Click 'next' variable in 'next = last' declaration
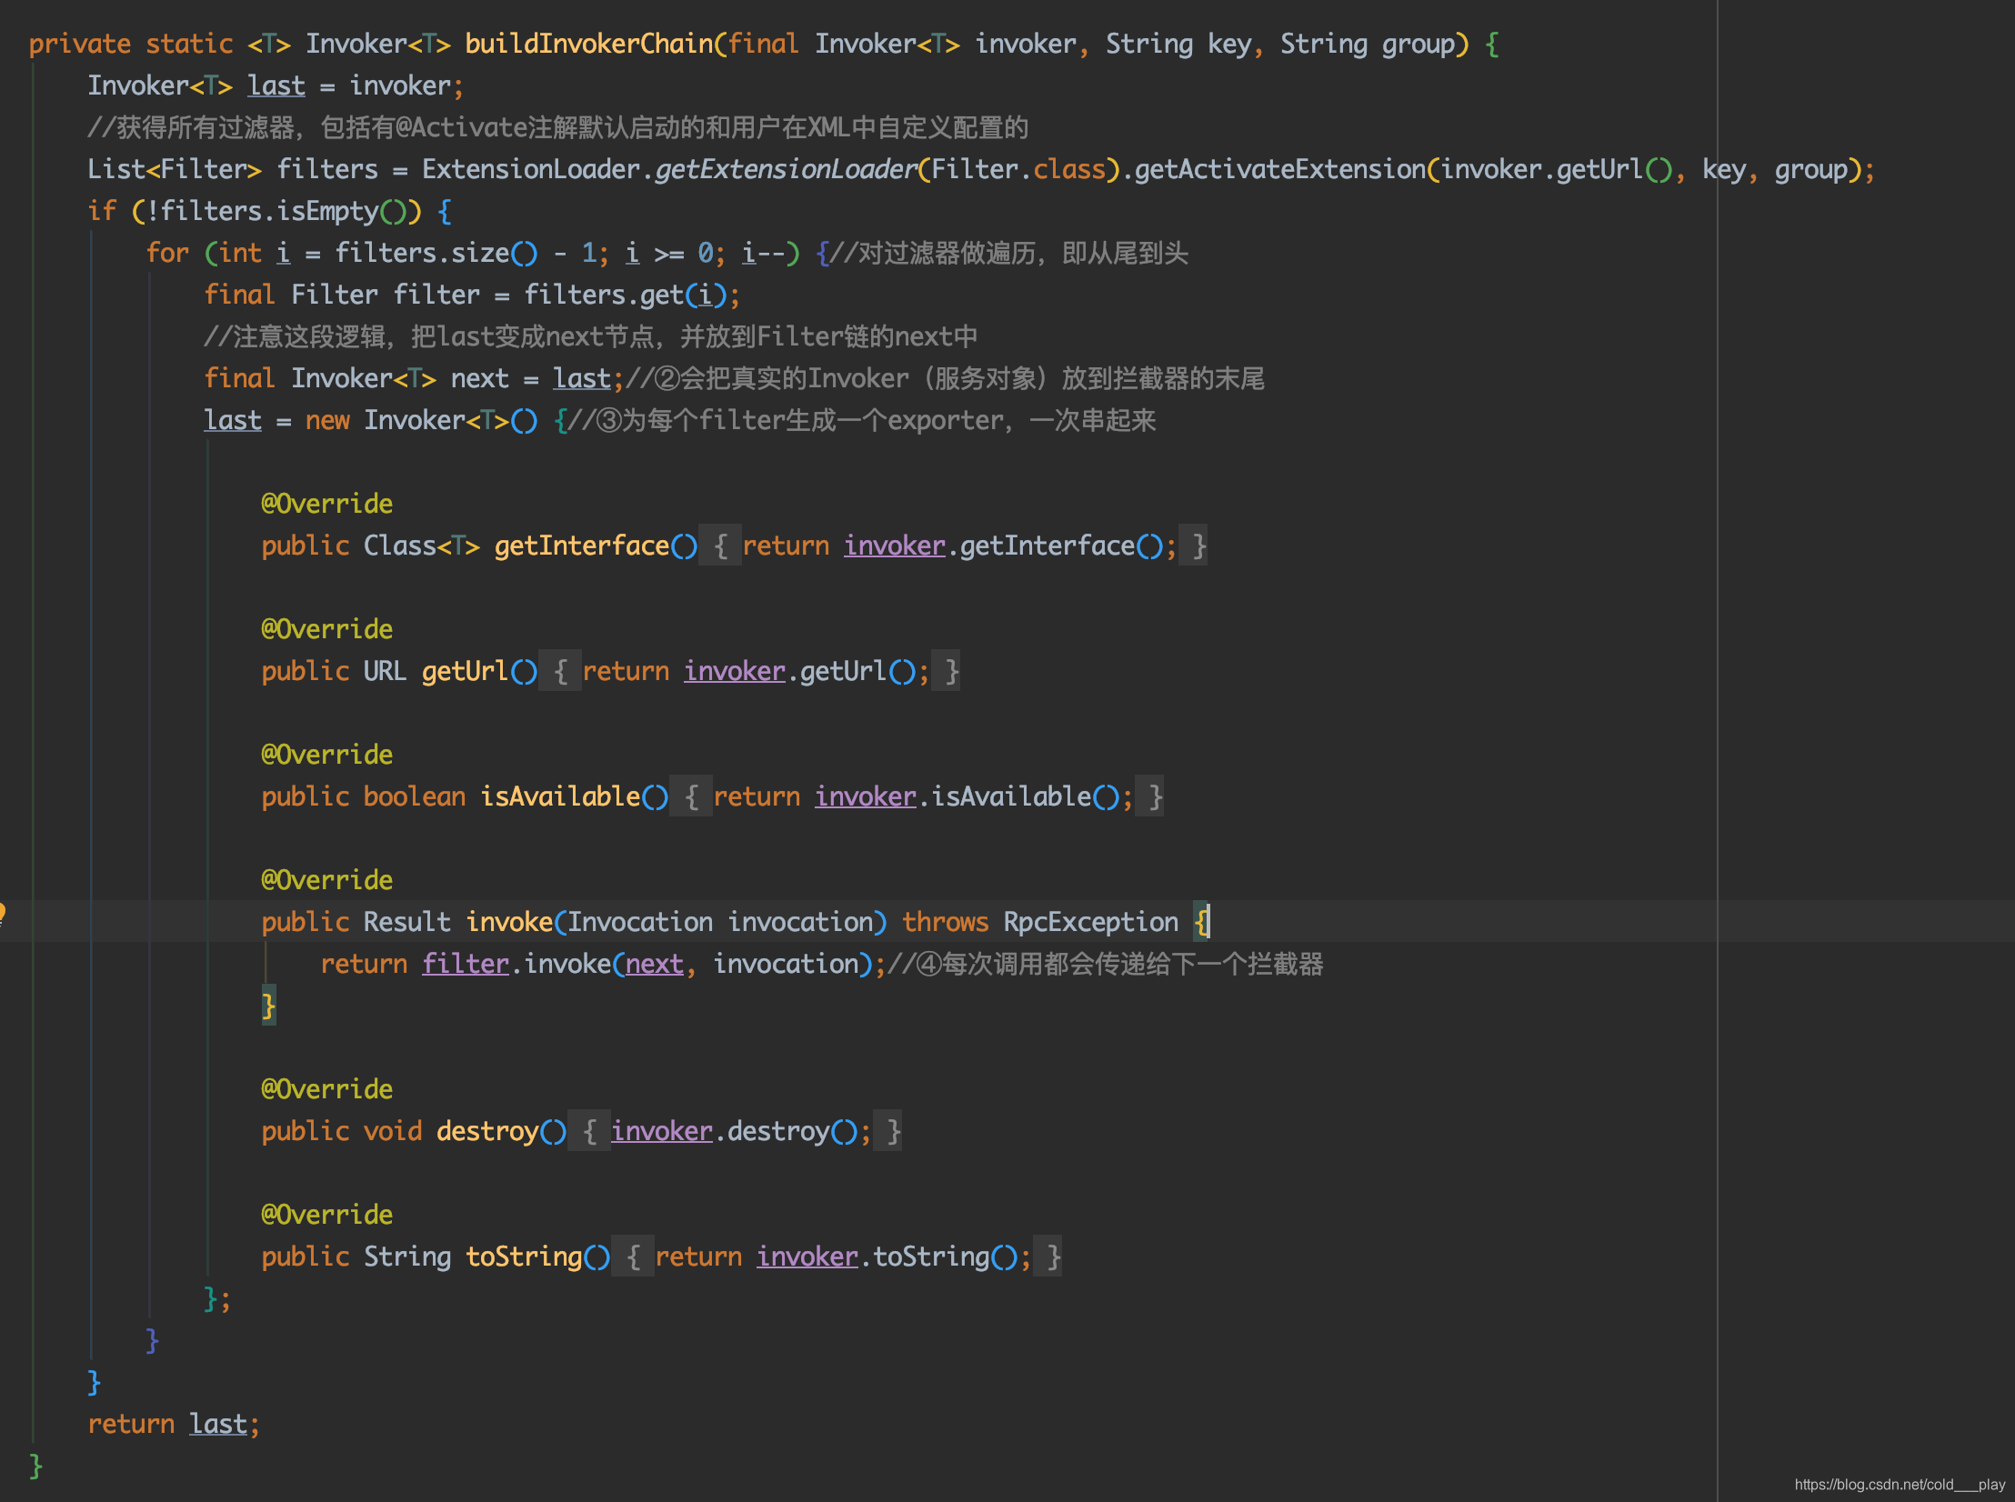Screen dimensions: 2015x1502 coord(480,378)
